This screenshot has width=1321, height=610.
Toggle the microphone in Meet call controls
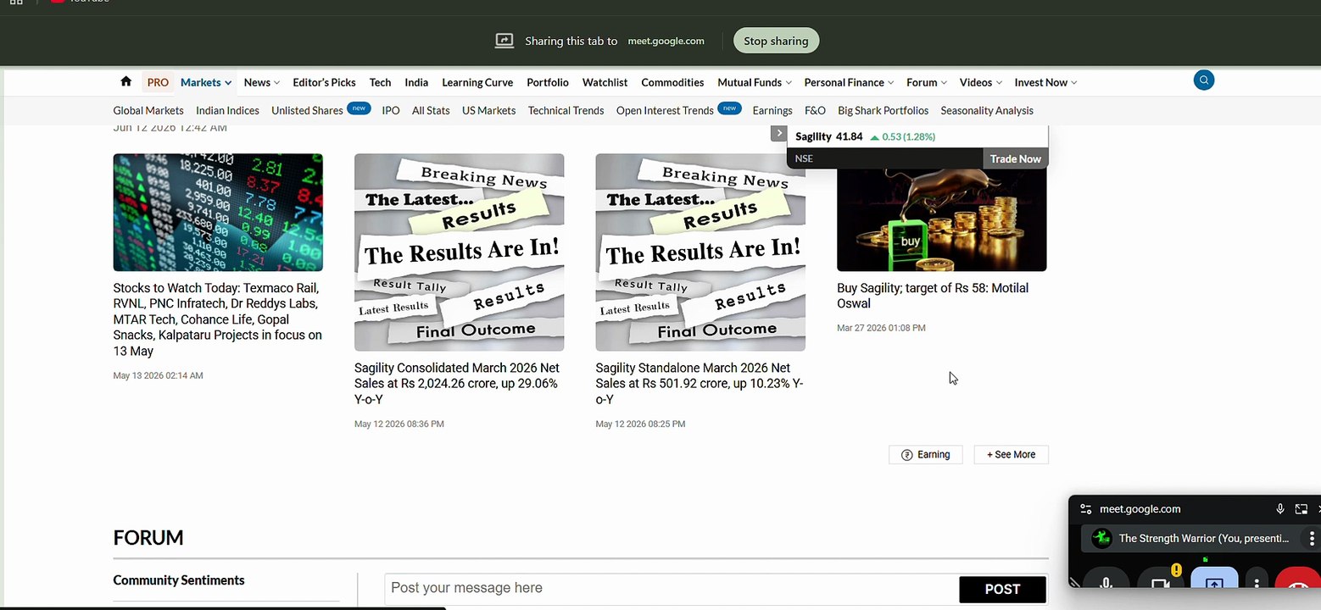pyautogui.click(x=1106, y=581)
